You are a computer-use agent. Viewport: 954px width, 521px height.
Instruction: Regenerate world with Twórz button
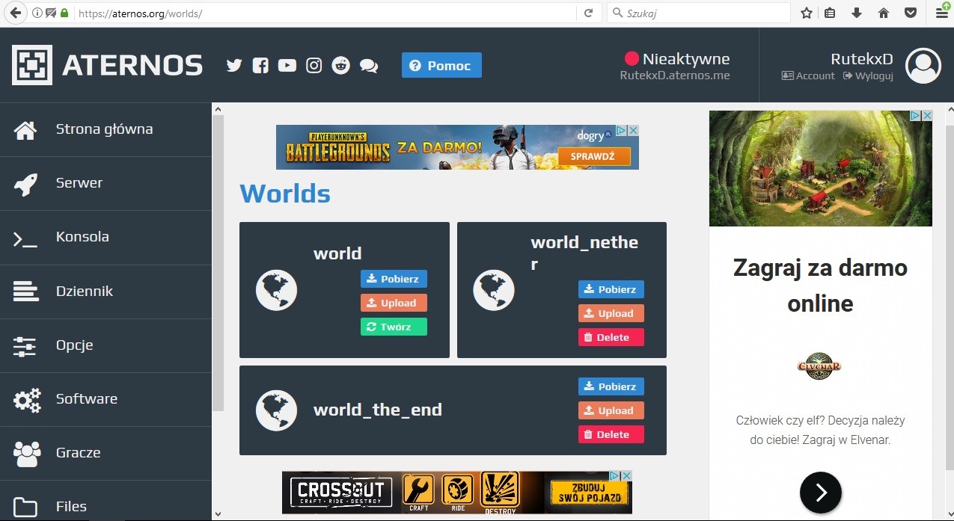(x=394, y=327)
